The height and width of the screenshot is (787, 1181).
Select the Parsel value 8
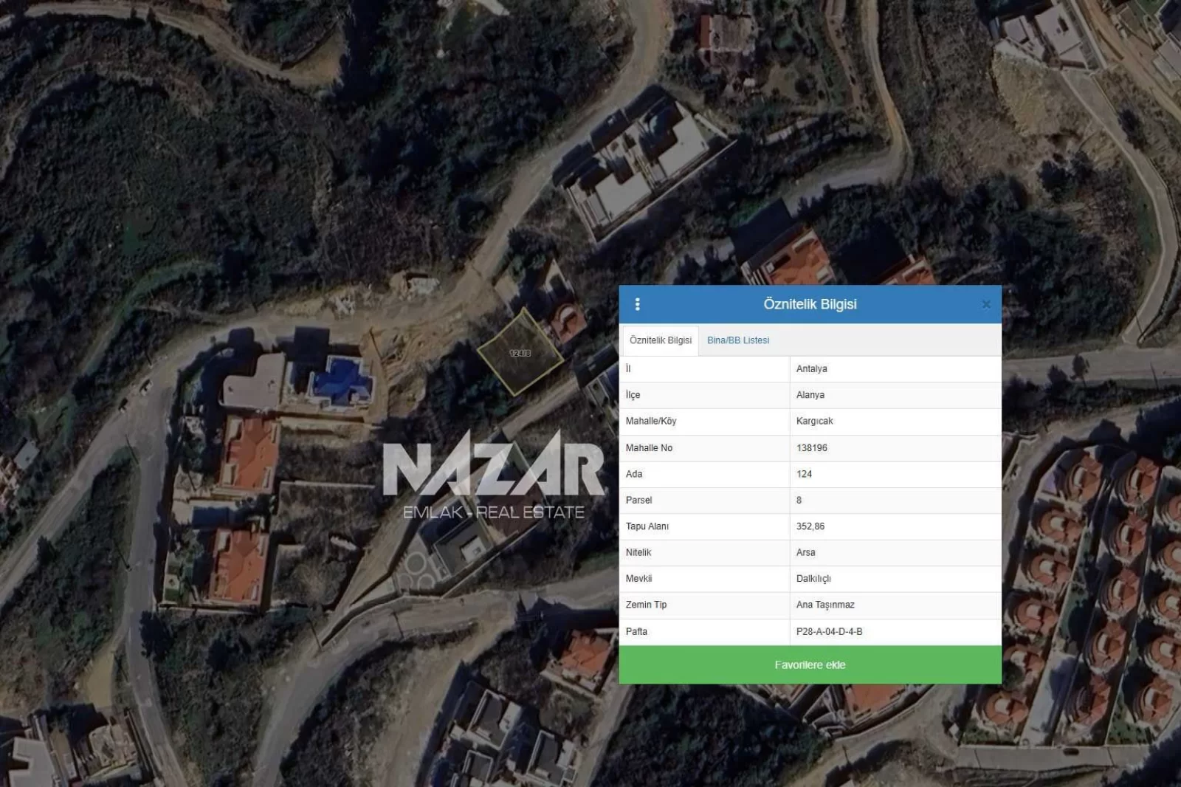pyautogui.click(x=799, y=500)
